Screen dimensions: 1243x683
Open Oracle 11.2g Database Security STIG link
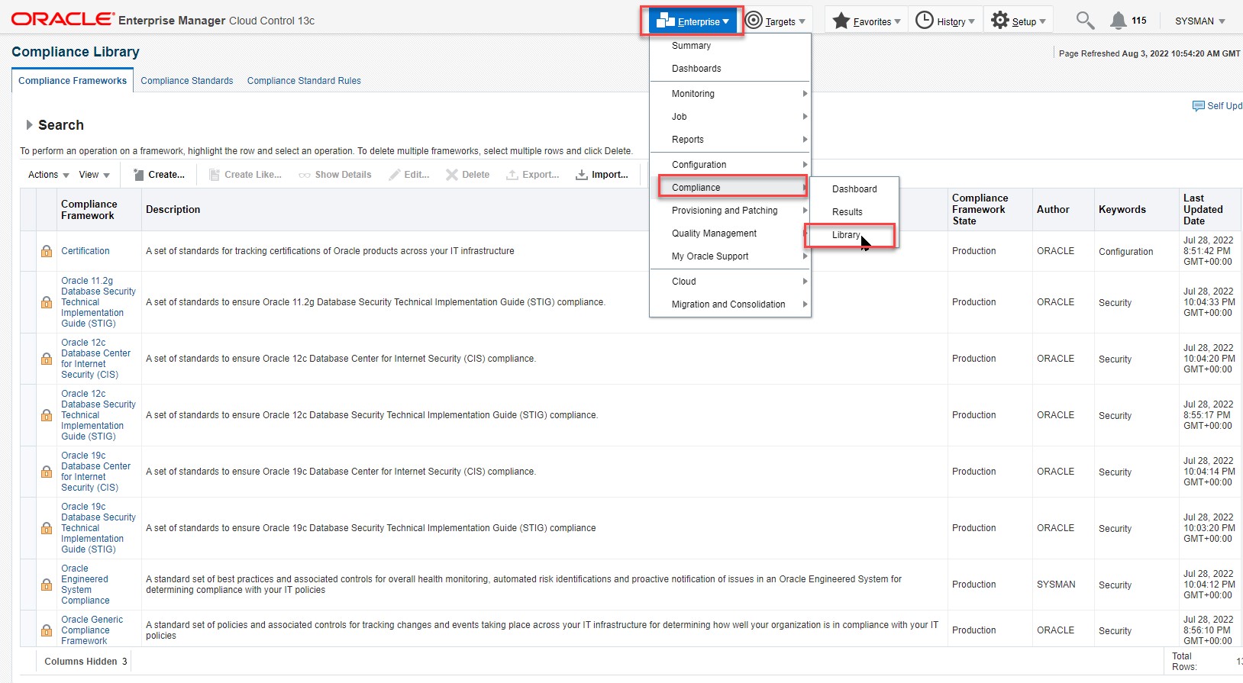(x=98, y=302)
